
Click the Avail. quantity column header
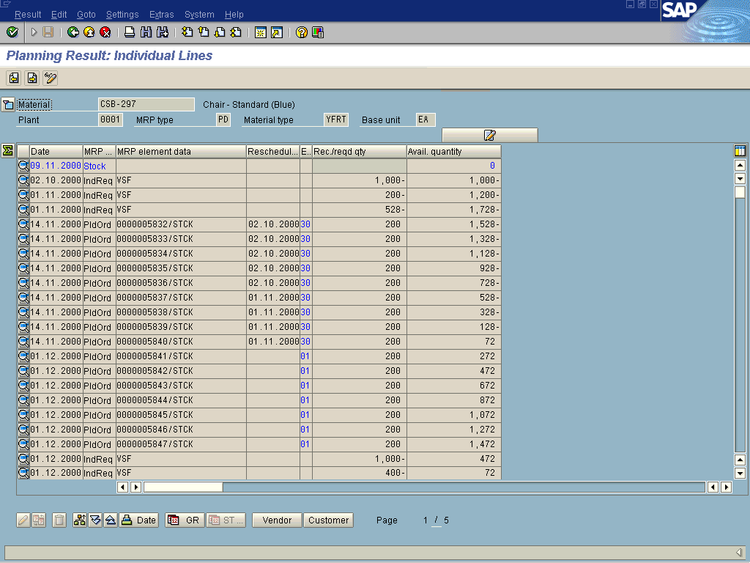coord(453,151)
